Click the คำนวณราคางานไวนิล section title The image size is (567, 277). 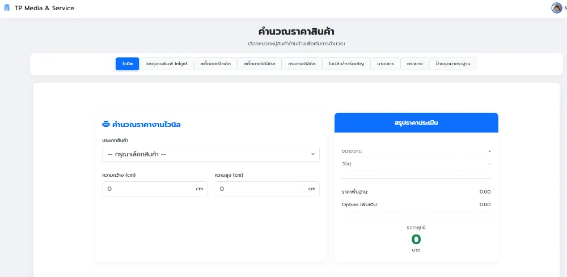[146, 125]
